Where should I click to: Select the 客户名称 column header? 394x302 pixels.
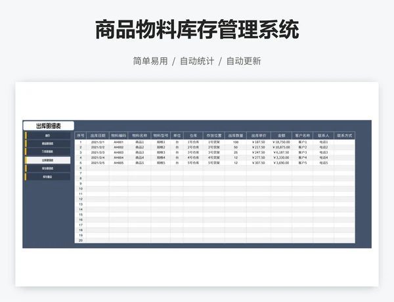[303, 136]
